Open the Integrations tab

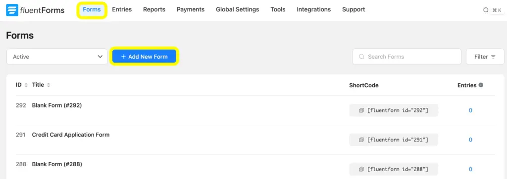pos(313,10)
